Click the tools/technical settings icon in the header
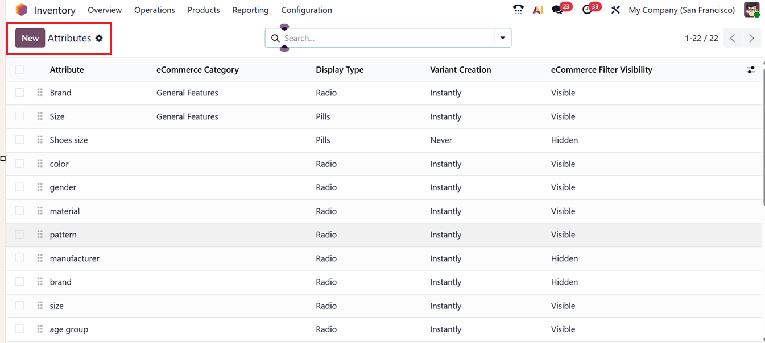This screenshot has height=343, width=765. 615,10
